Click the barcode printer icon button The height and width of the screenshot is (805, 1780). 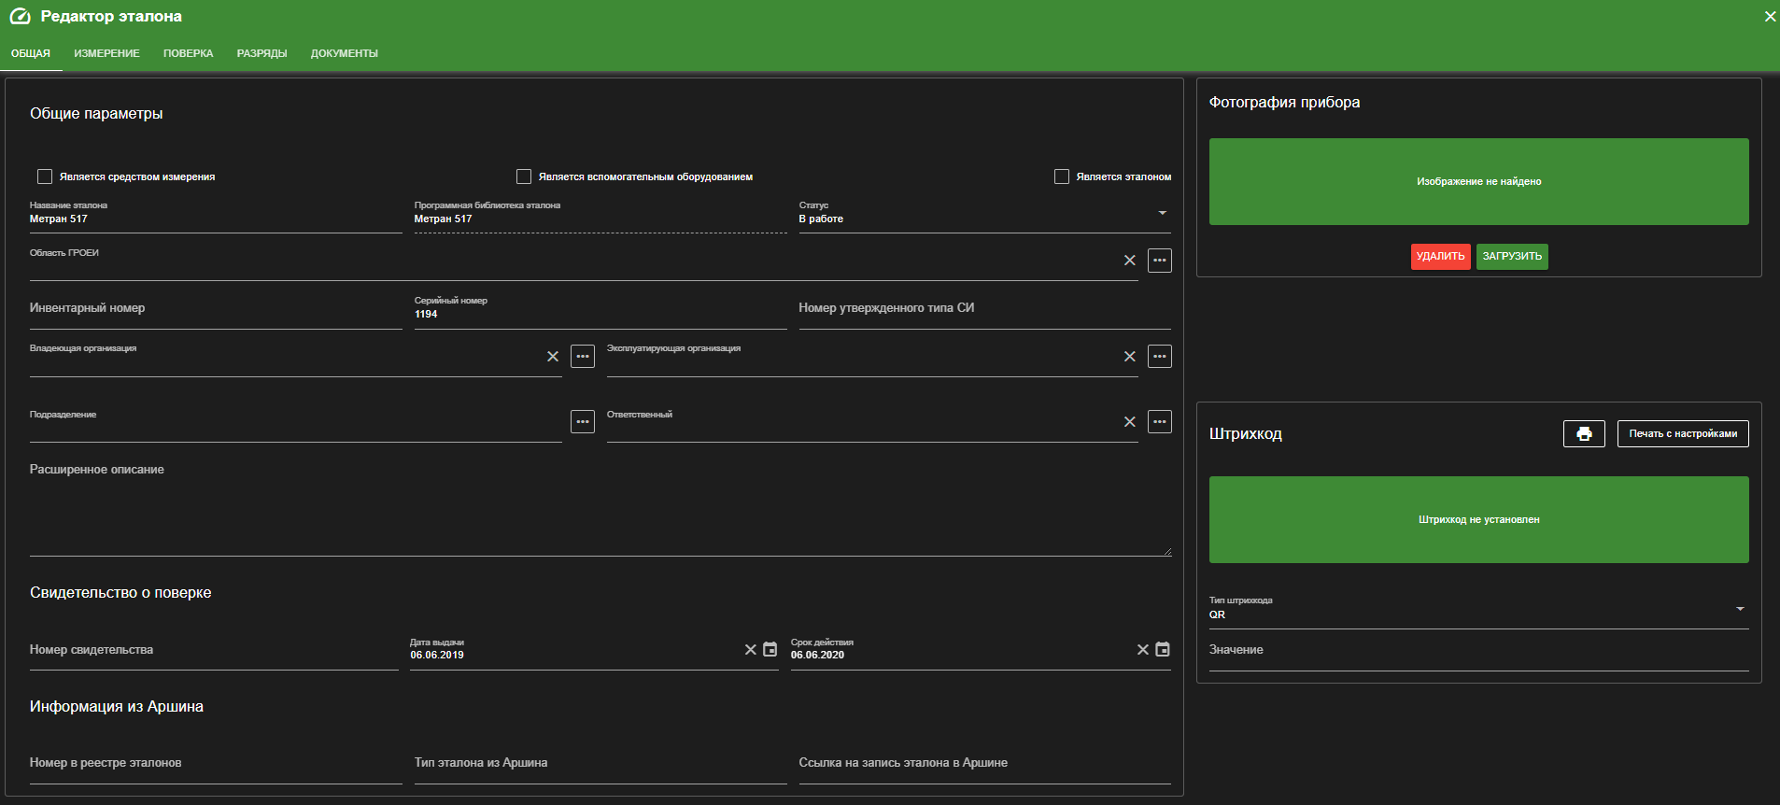tap(1584, 433)
